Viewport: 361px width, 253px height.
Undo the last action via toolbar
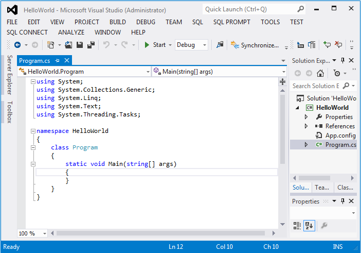[x=106, y=45]
